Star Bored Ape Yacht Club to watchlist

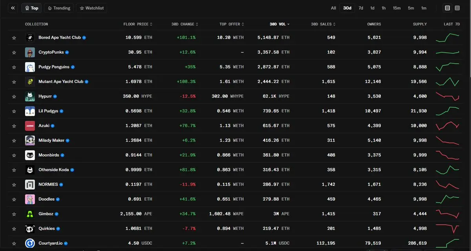tap(14, 38)
